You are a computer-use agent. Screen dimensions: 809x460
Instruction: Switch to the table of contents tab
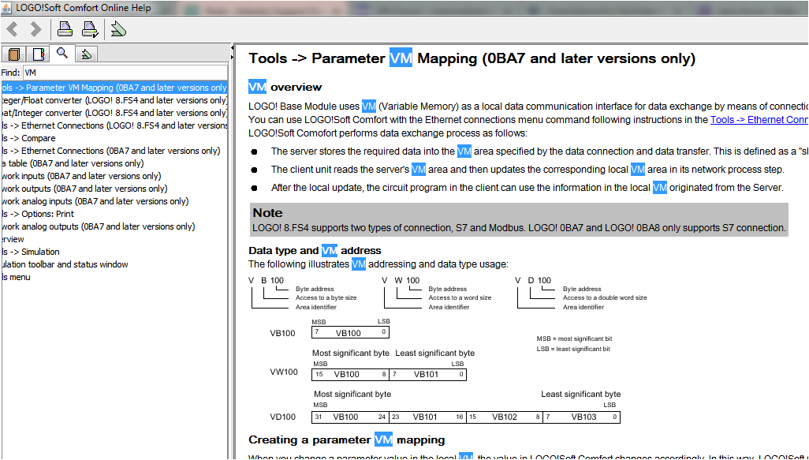(x=13, y=54)
